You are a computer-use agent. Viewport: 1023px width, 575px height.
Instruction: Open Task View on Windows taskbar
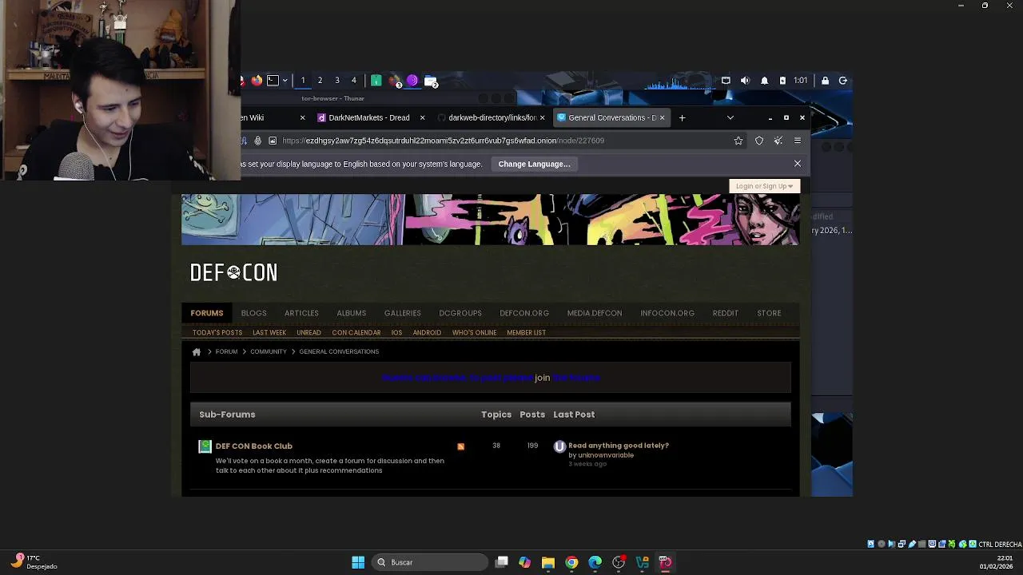501,562
